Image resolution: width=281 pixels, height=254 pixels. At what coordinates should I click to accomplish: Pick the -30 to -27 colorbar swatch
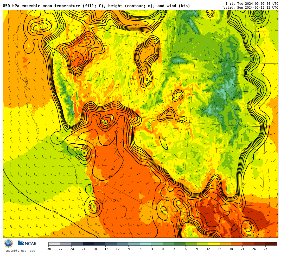pyautogui.click(x=54, y=244)
